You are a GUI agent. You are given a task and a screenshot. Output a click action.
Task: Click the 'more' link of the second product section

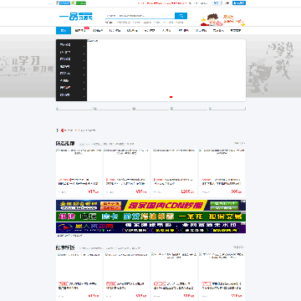coord(238,247)
